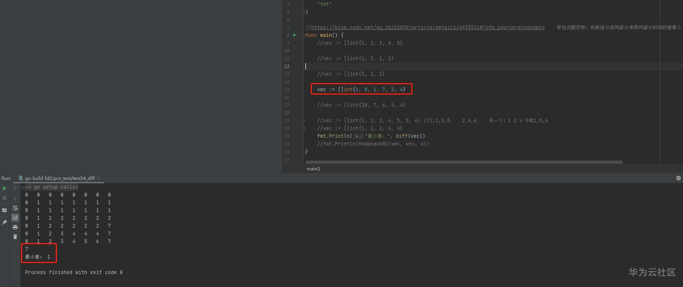Rerun the program with the green Run icon
683x287 pixels.
(x=4, y=188)
